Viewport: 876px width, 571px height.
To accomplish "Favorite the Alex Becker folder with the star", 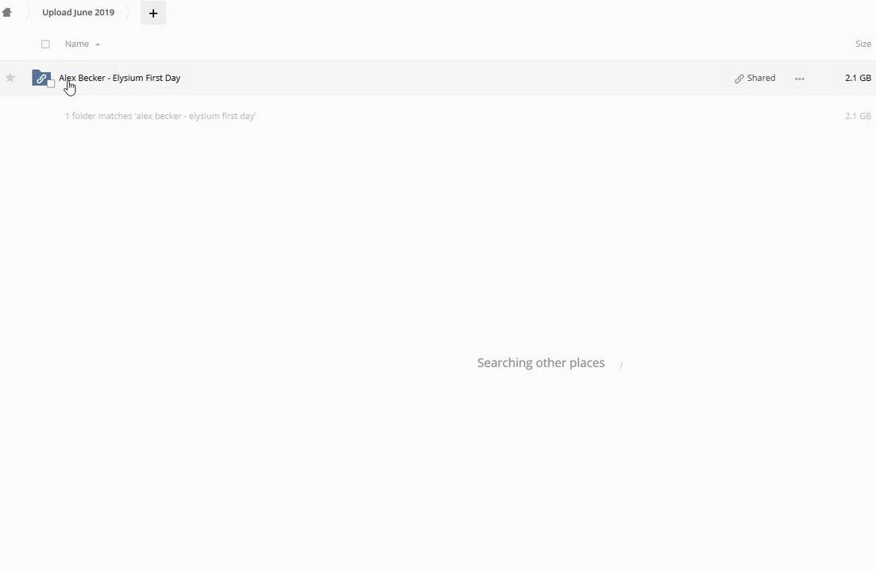I will (x=10, y=78).
